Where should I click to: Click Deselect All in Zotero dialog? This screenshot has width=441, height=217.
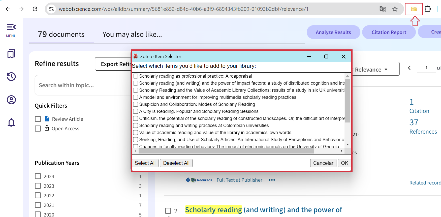coord(176,163)
